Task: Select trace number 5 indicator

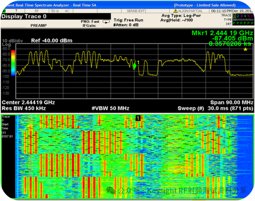Action: (249, 16)
